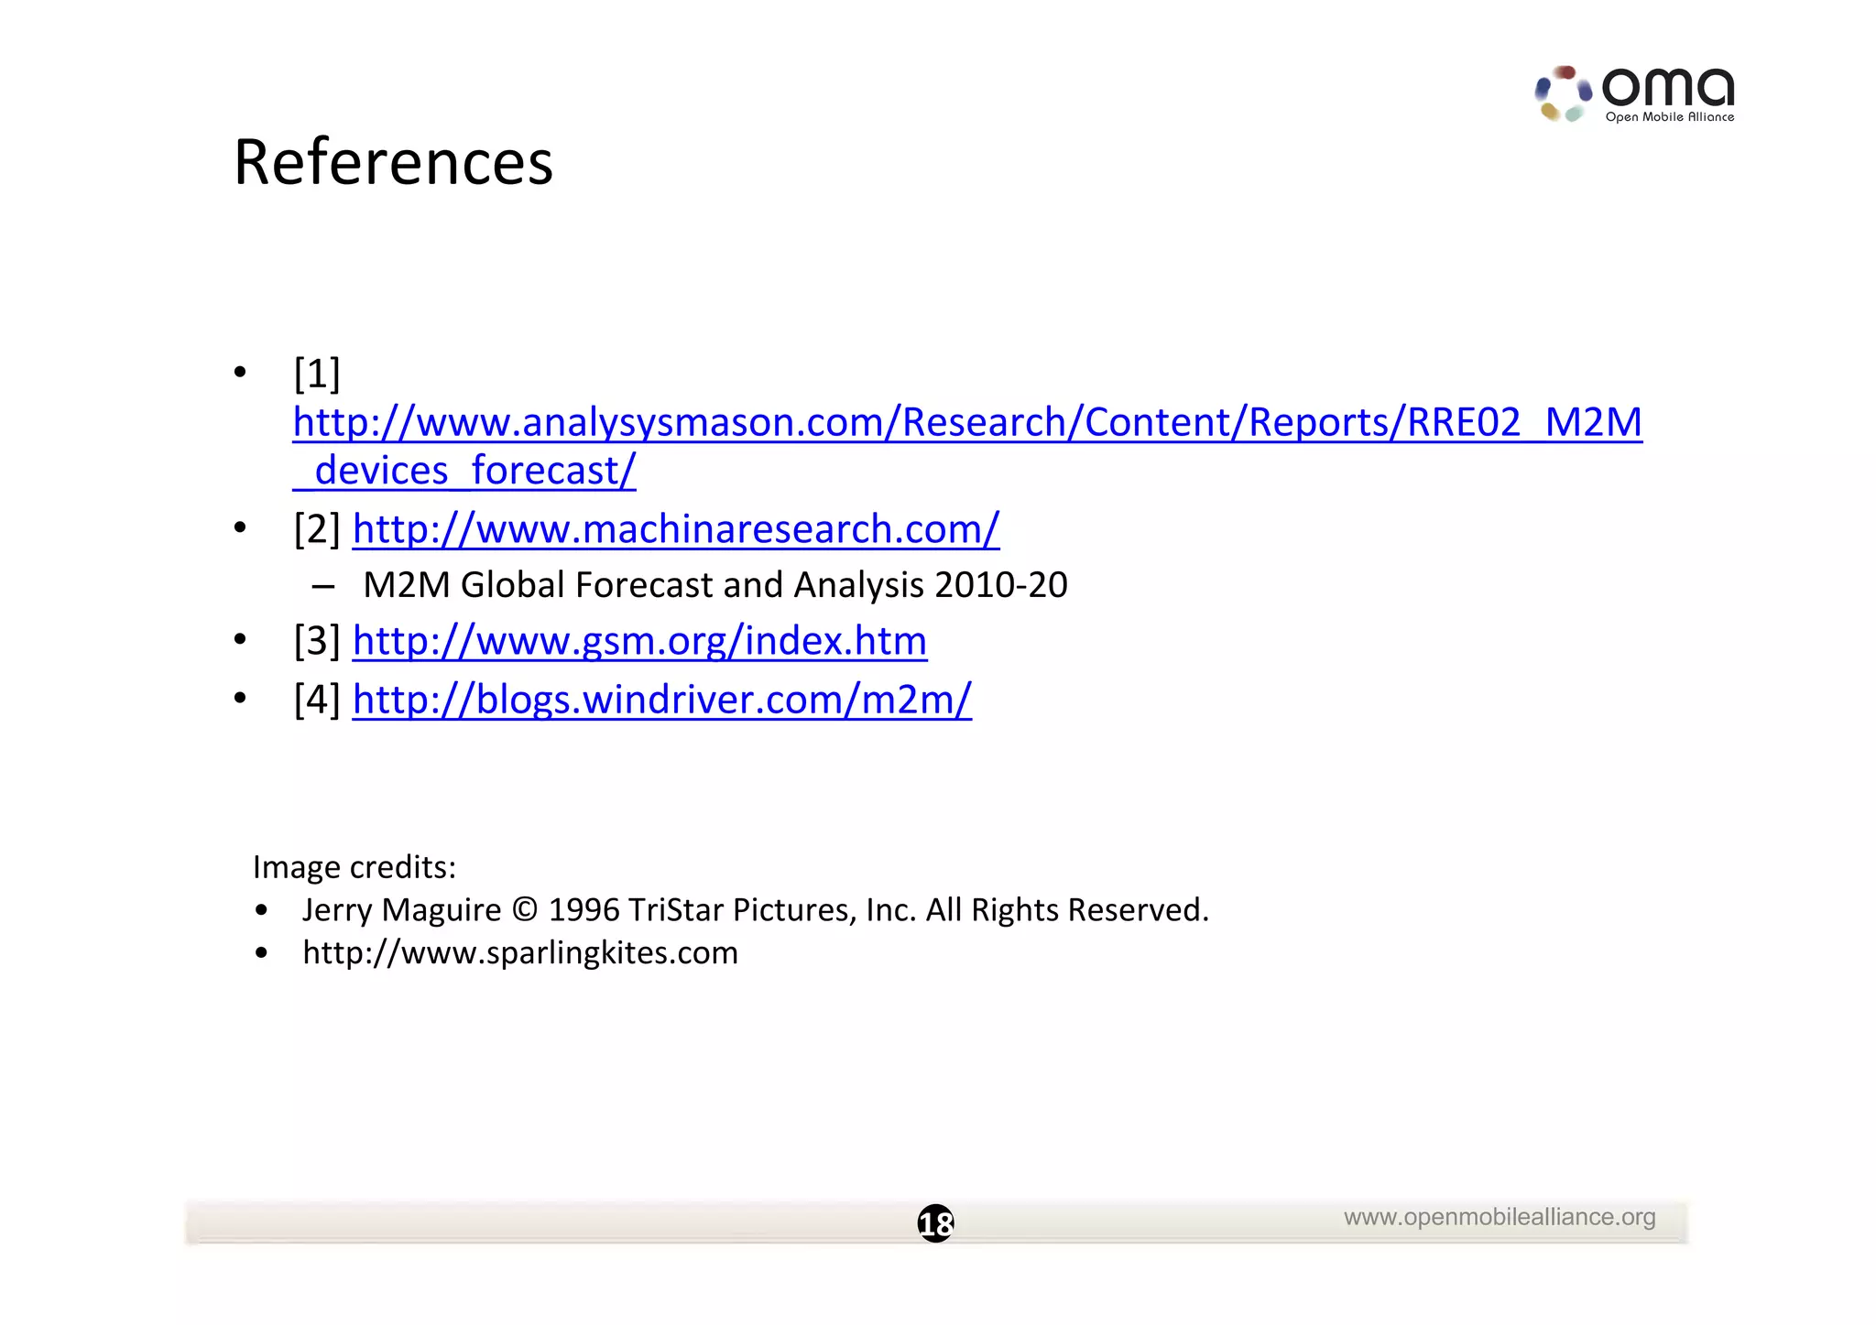
Task: Select the Jerry Maguire TriStar Pictures credit line
Action: 756,910
